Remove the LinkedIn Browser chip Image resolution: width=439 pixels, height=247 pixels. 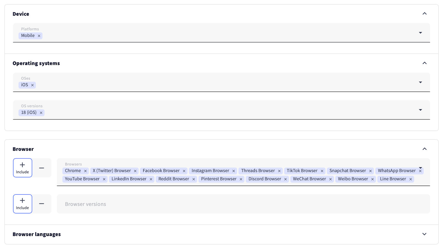coord(151,179)
